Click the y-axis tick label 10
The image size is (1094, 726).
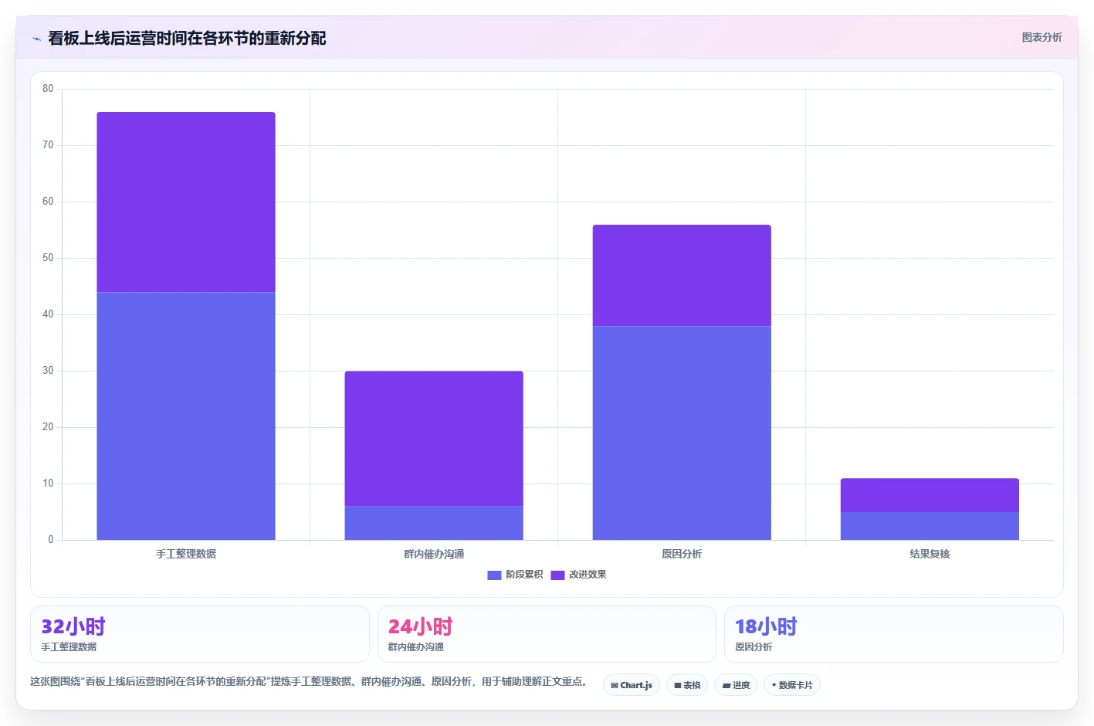48,483
